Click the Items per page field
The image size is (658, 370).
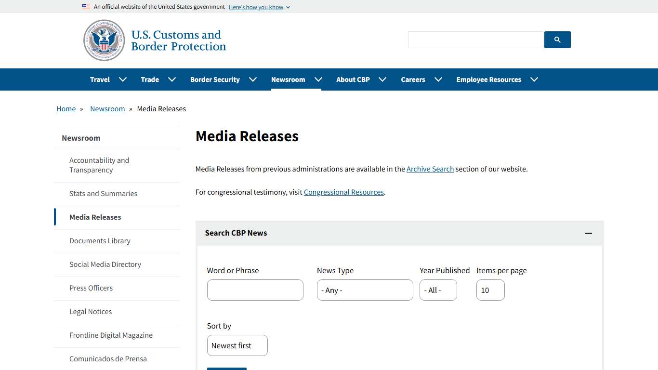(490, 290)
